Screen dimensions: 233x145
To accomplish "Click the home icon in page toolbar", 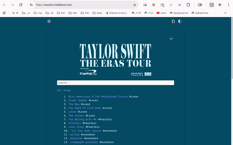I will [x=173, y=21].
